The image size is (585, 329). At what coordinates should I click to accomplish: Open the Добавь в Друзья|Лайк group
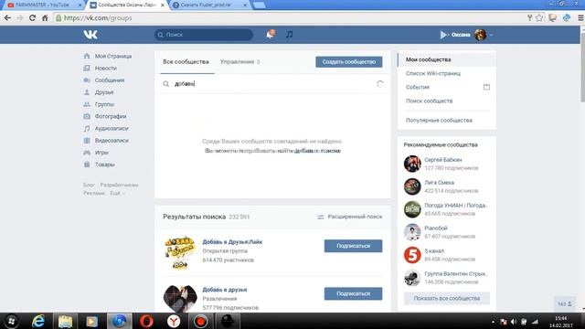232,242
